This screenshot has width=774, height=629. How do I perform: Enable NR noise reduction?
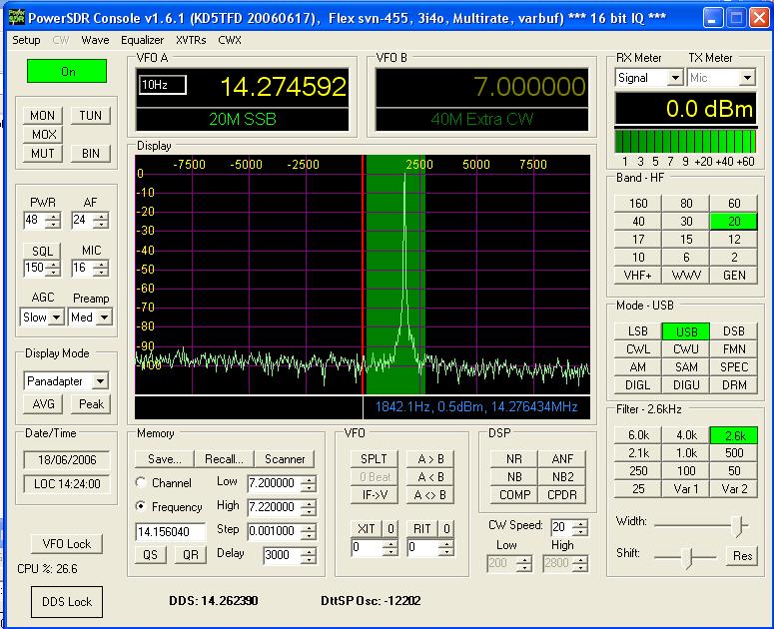coord(514,459)
